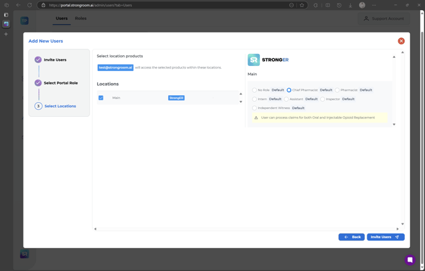Go Back to the previous step
425x271 pixels.
[x=351, y=237]
